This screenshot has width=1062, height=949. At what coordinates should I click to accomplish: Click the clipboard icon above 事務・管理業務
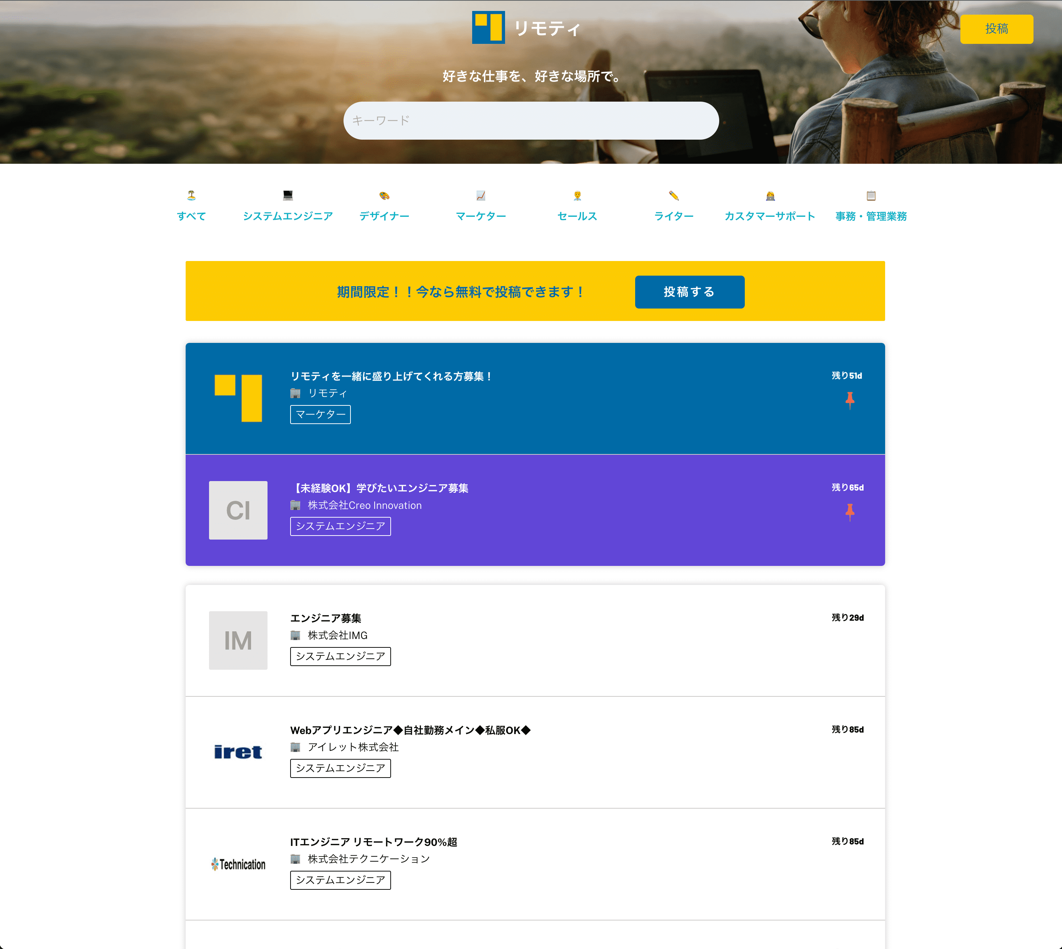tap(871, 196)
